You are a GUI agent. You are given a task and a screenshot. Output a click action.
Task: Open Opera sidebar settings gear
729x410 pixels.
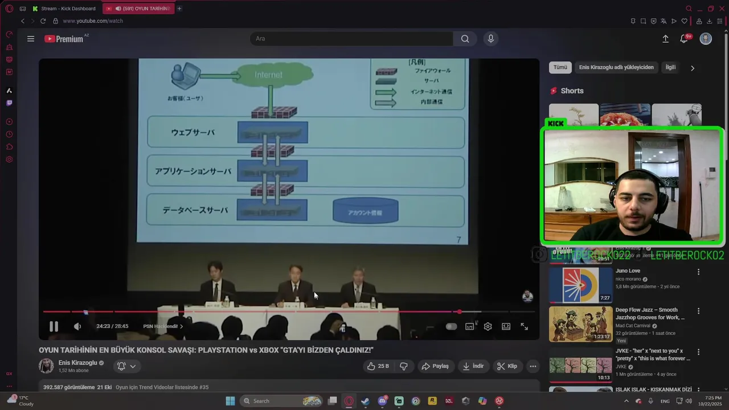click(x=9, y=159)
